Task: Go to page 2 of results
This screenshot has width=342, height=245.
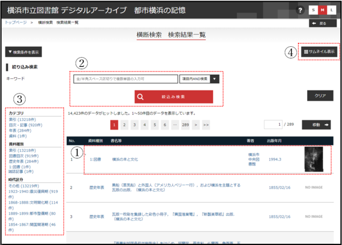Action: click(x=125, y=124)
